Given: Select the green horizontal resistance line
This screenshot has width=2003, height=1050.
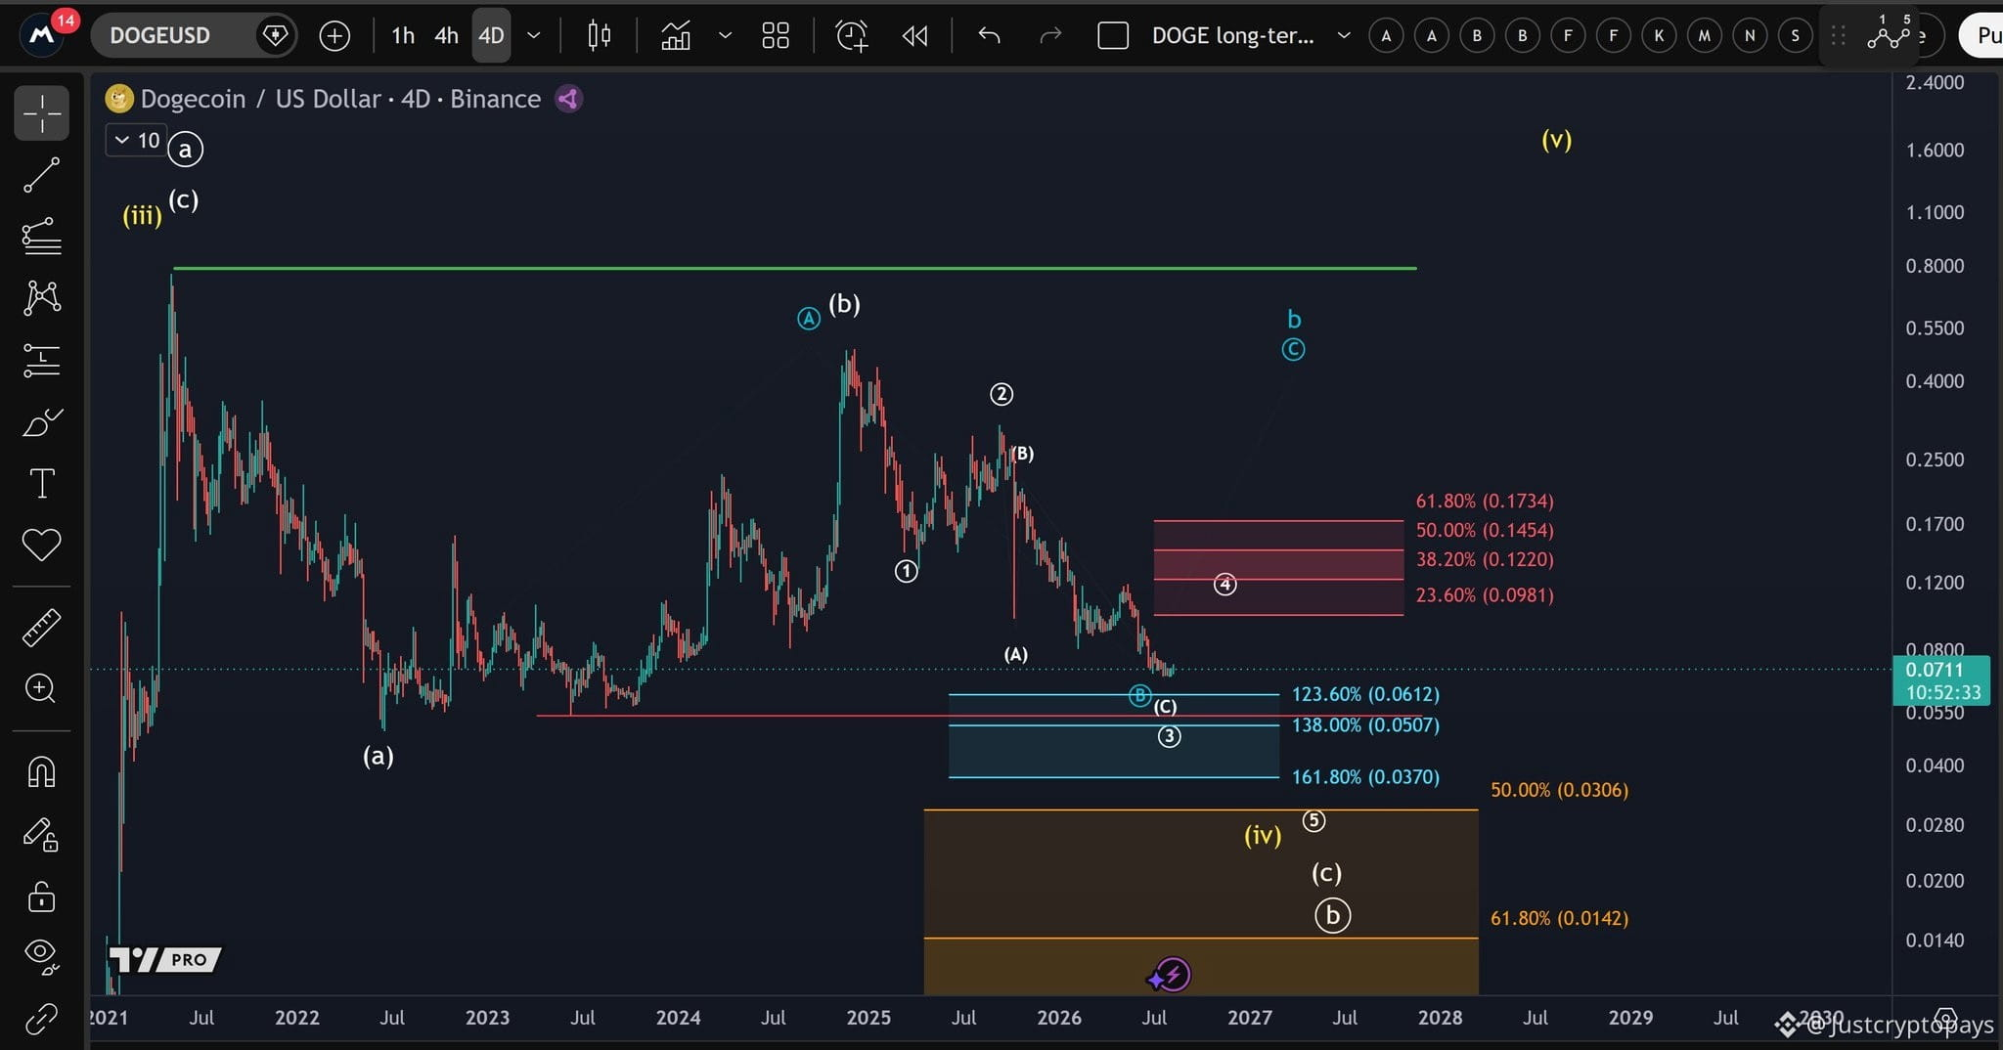Looking at the screenshot, I should 794,268.
